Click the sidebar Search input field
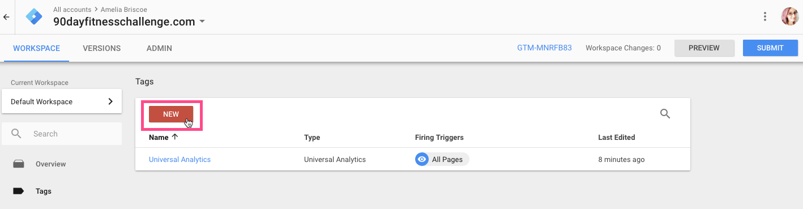 [62, 134]
